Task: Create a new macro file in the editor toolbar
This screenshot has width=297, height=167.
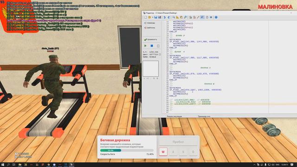Action: (145, 17)
